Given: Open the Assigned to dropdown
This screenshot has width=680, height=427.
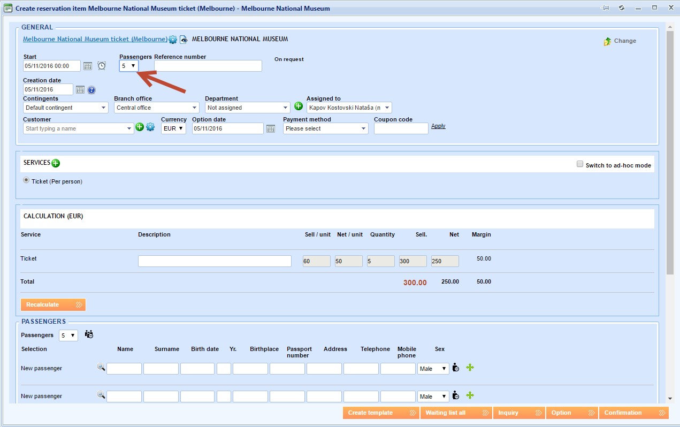Looking at the screenshot, I should coord(349,108).
